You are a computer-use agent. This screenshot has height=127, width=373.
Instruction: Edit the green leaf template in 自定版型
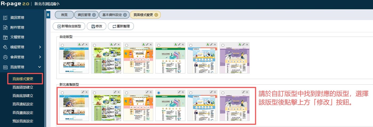point(115,44)
